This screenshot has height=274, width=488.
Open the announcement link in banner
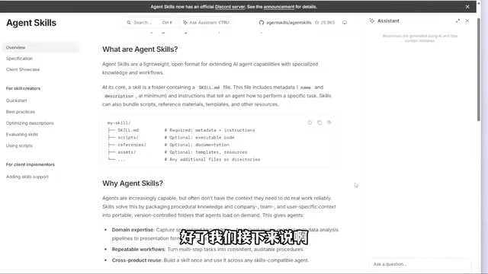click(x=279, y=7)
